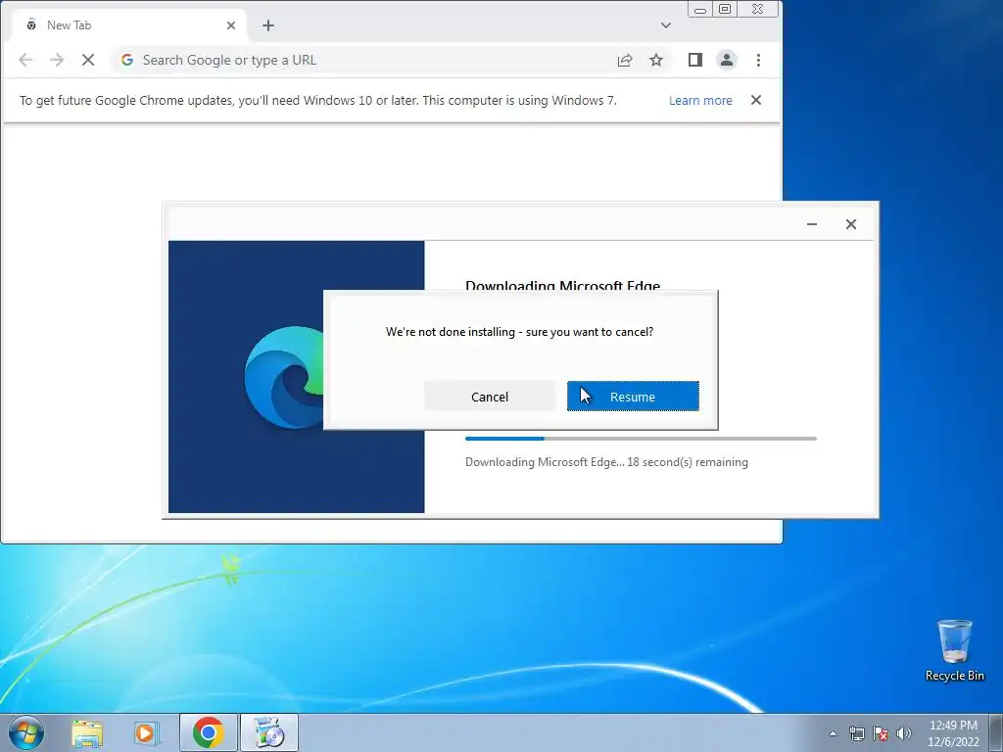Open Chrome's side panel icon
1003x752 pixels.
(695, 60)
